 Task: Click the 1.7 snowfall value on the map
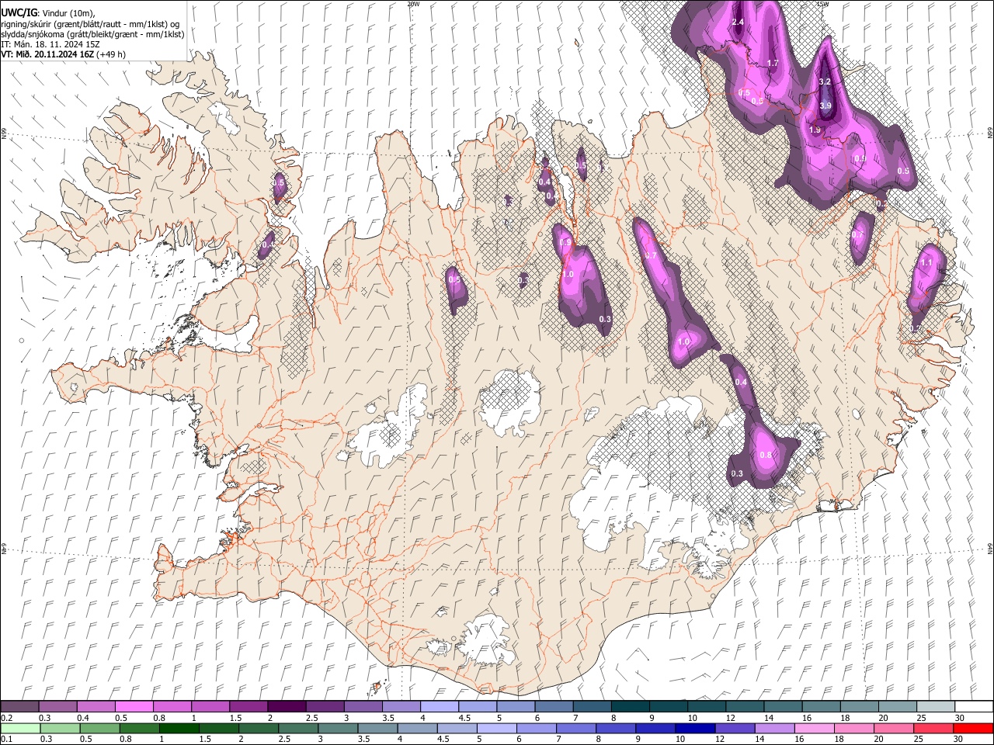click(773, 63)
